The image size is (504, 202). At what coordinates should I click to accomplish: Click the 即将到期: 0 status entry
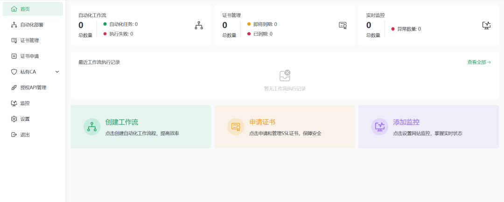coord(262,24)
